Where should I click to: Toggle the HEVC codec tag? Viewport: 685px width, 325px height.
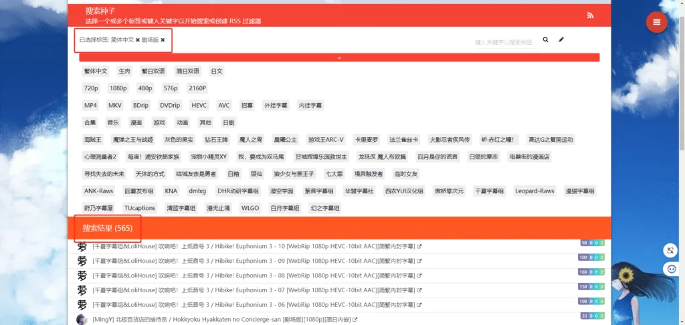click(x=199, y=106)
